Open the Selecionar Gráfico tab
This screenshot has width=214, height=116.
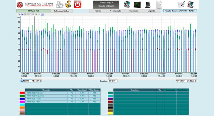pos(62,11)
